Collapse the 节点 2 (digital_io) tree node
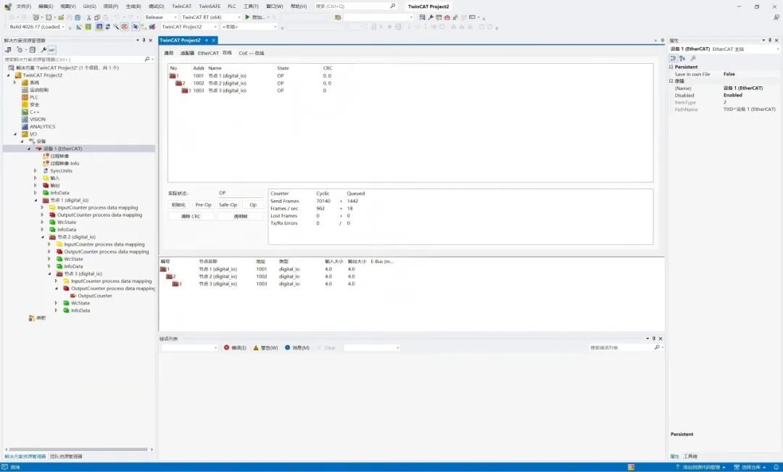The width and height of the screenshot is (783, 472). [43, 237]
